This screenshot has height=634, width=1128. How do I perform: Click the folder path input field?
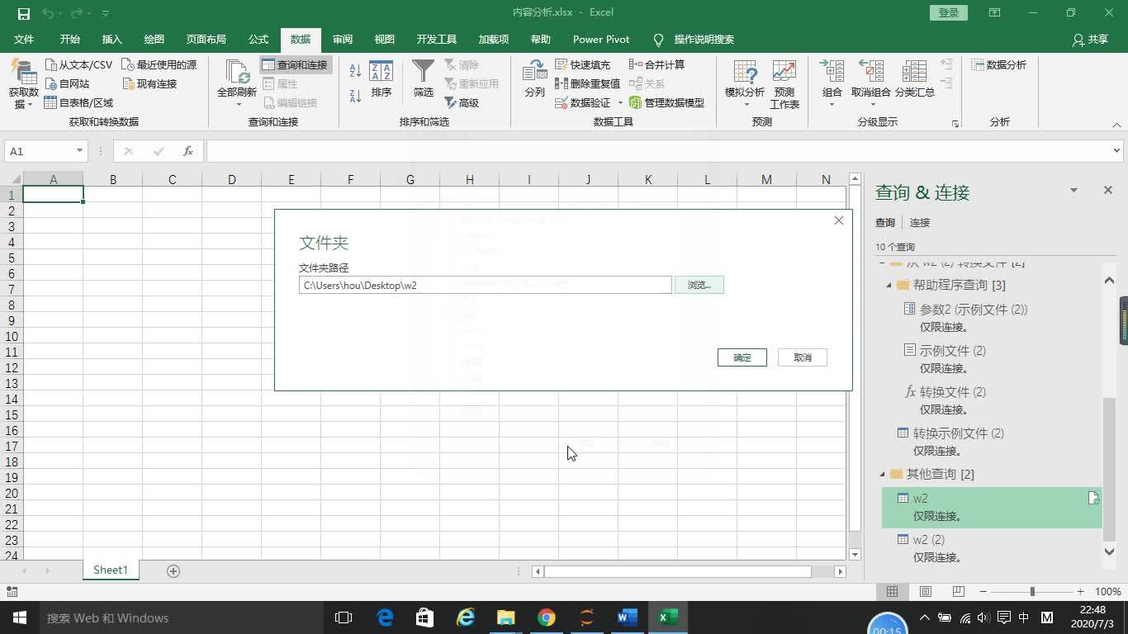(x=485, y=285)
